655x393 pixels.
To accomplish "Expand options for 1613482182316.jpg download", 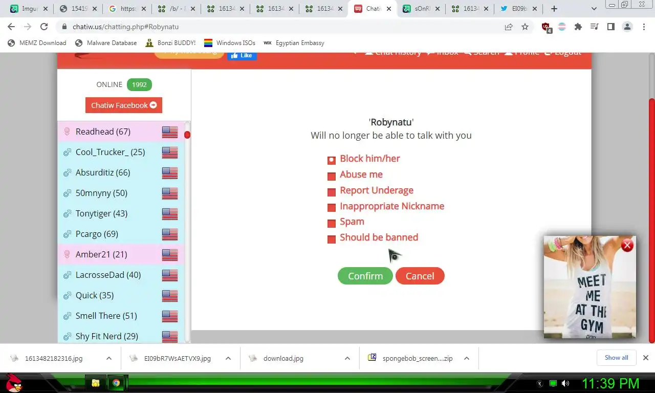I will [x=109, y=358].
